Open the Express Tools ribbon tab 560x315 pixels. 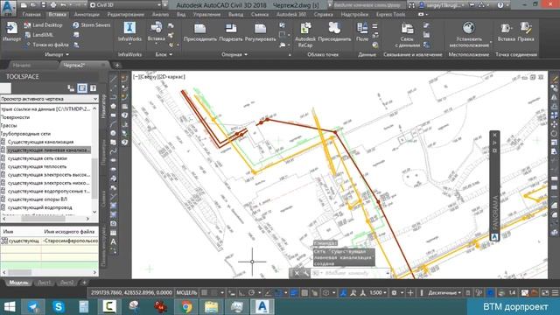point(390,15)
